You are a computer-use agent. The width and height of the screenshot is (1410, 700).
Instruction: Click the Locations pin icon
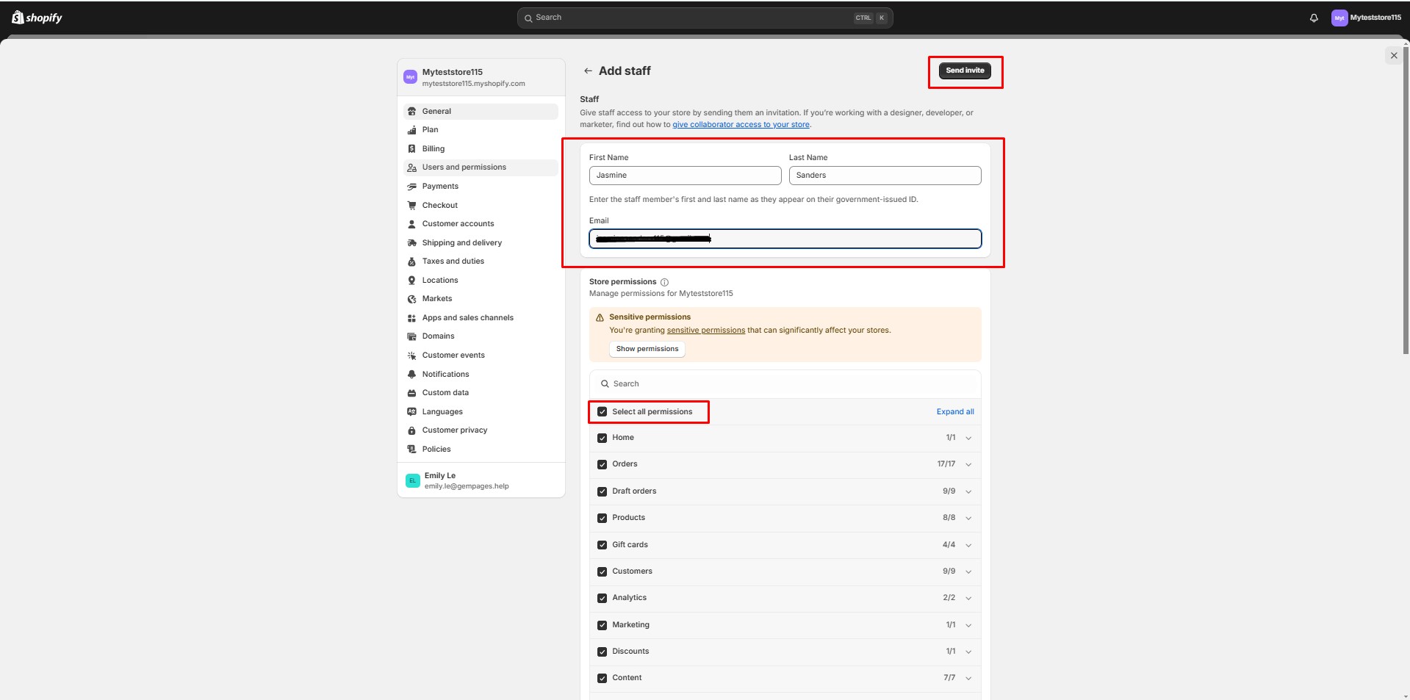pos(411,281)
